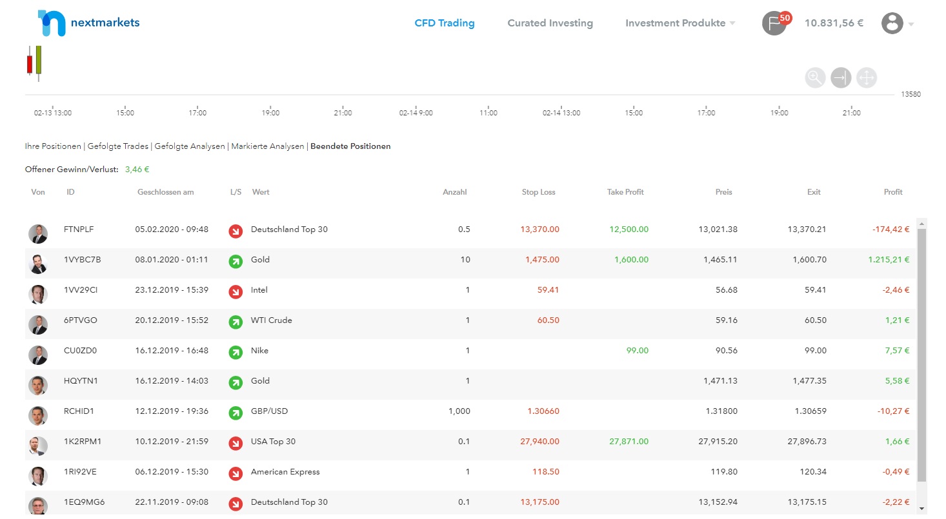
Task: Click the account balance 10.831,56 €
Action: (x=834, y=23)
